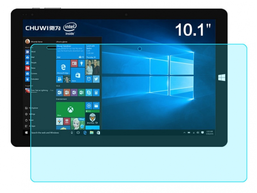Click the Windows Start button on taskbar
Image resolution: width=257 pixels, height=193 pixels.
point(26,133)
